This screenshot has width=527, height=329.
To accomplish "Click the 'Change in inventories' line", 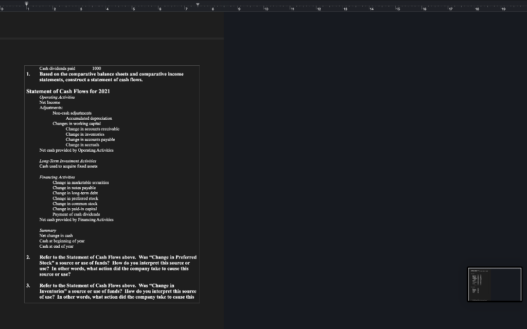I will coord(85,134).
